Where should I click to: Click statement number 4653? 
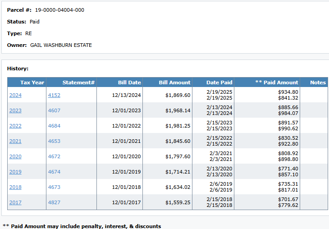[54, 141]
